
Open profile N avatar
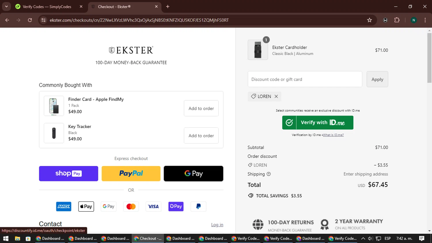pos(414,20)
